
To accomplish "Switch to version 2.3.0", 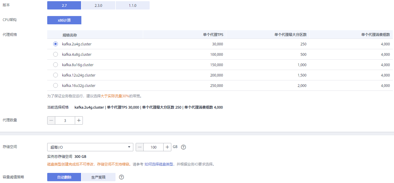I will 98,5.
